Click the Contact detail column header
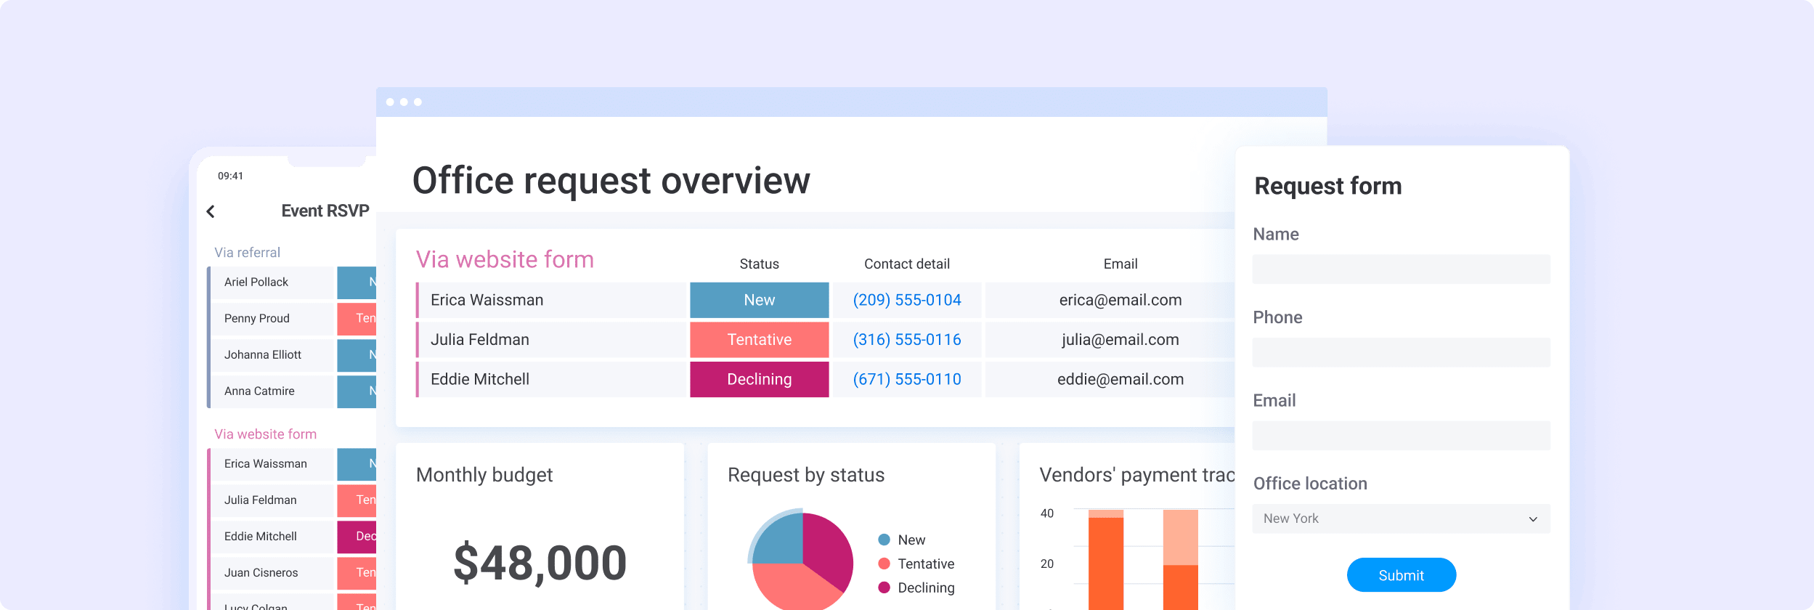Screen dimensions: 1814x610 click(907, 264)
